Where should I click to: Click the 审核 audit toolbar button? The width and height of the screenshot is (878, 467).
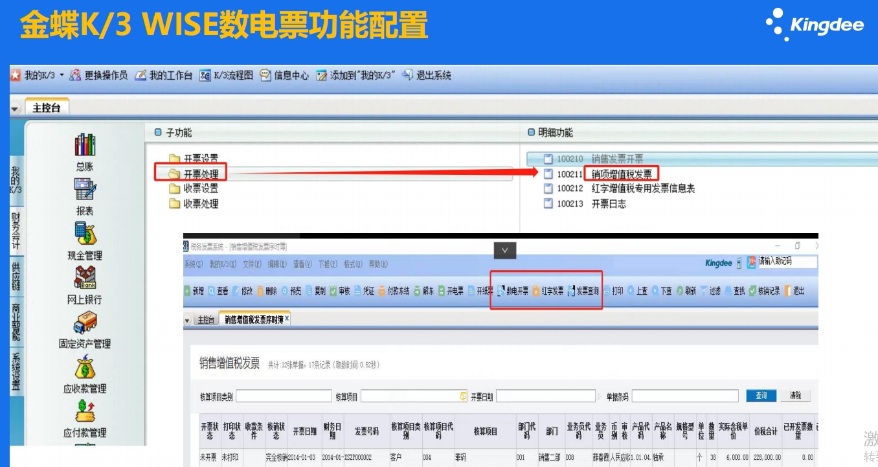click(x=340, y=291)
